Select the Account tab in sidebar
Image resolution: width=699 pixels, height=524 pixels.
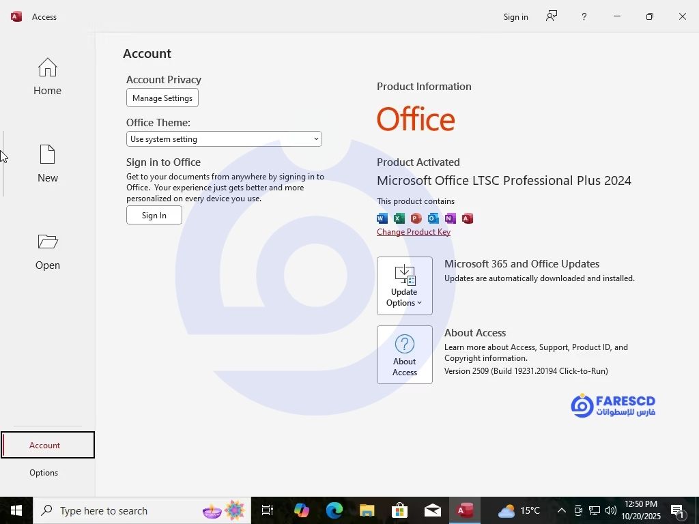tap(45, 445)
